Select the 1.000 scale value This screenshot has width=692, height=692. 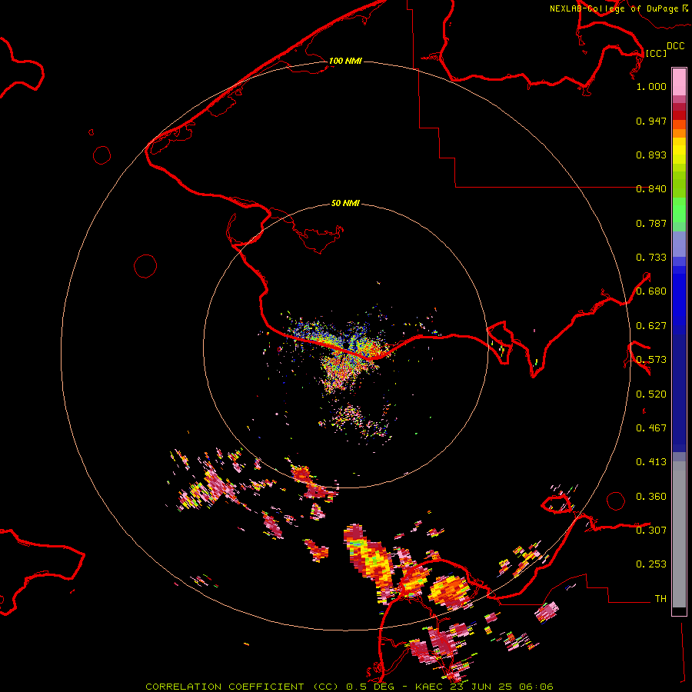click(651, 86)
